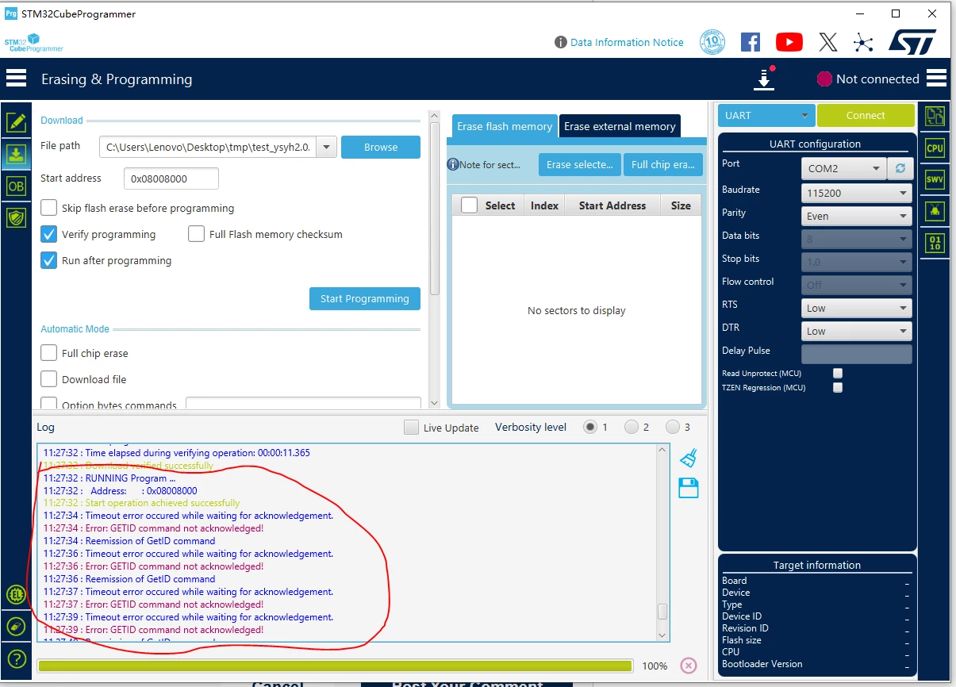Open the OB option bytes panel

pyautogui.click(x=16, y=186)
